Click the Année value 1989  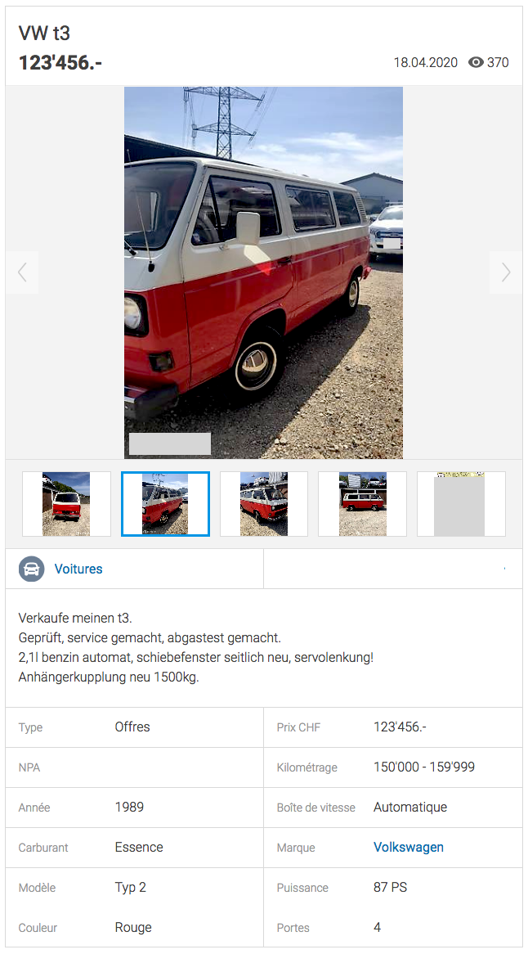click(x=129, y=807)
